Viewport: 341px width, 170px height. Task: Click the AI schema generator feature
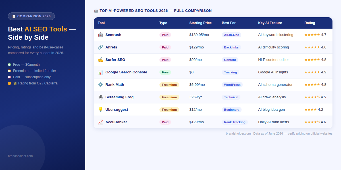pyautogui.click(x=275, y=85)
